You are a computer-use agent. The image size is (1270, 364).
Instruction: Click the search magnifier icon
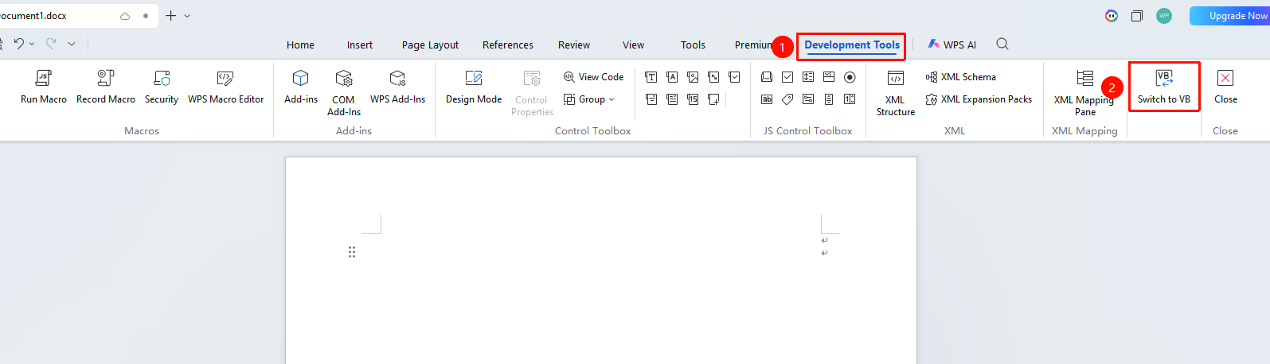[x=1002, y=45]
